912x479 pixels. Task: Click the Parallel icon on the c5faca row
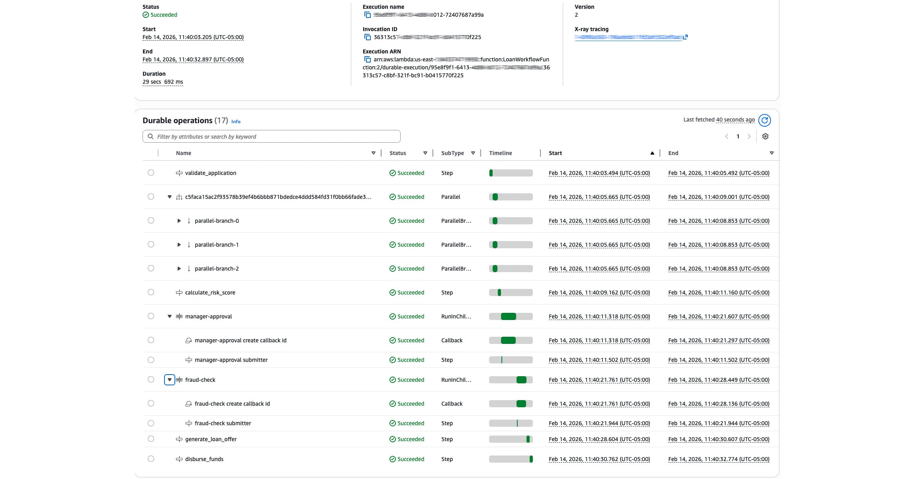(179, 196)
